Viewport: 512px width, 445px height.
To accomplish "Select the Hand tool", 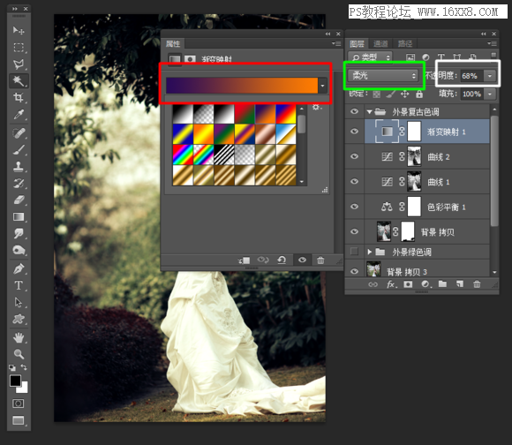I will click(19, 337).
